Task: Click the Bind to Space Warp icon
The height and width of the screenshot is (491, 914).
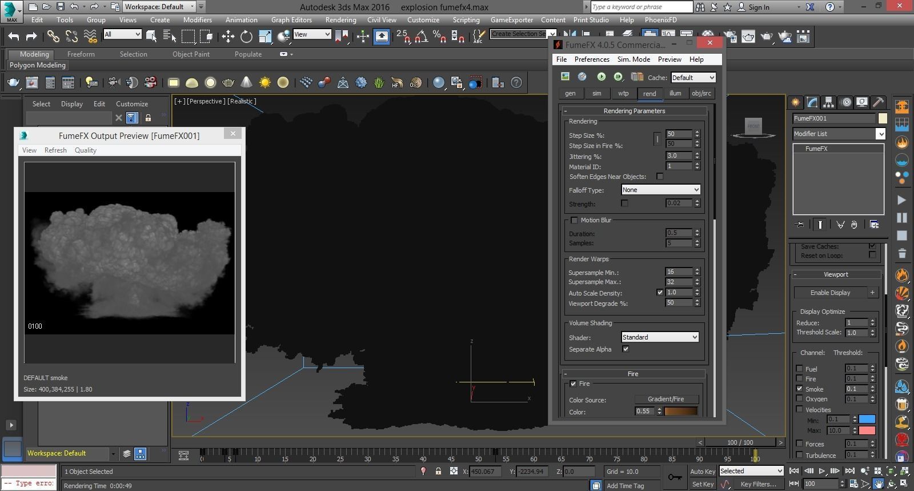Action: click(90, 37)
